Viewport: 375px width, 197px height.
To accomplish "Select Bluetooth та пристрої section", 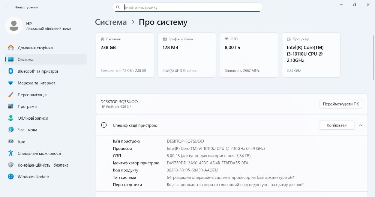I will click(x=46, y=71).
